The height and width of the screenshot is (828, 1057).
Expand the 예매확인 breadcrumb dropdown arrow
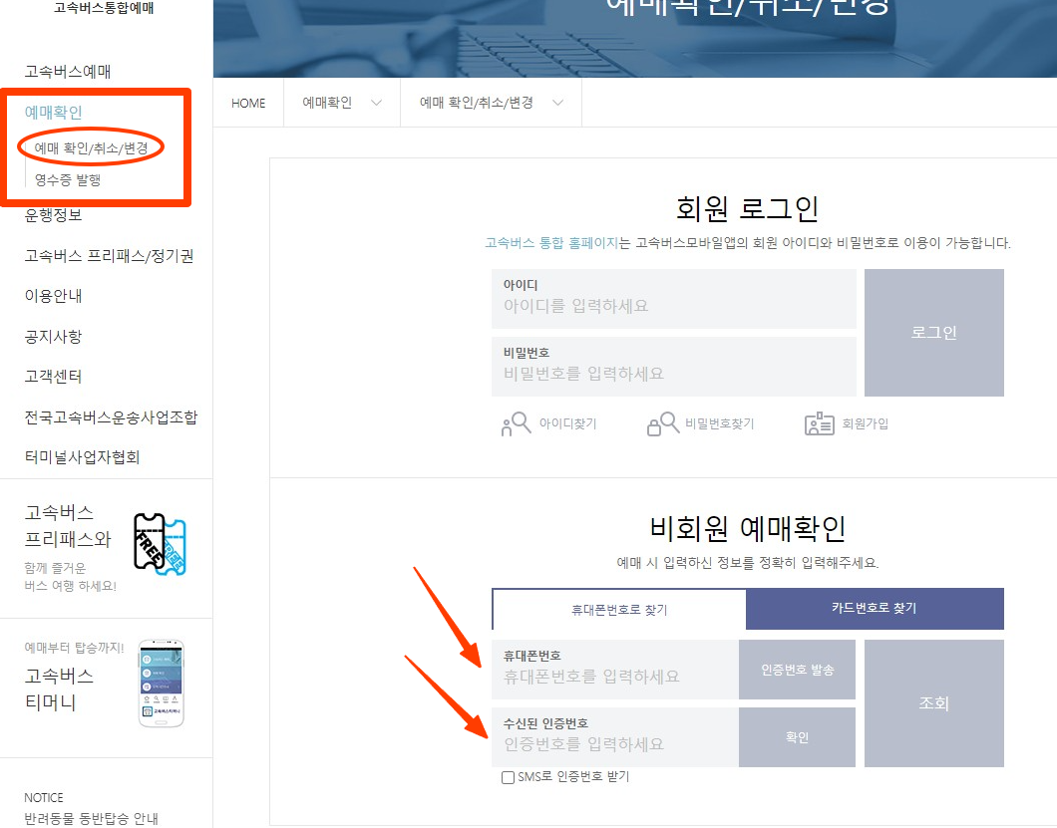click(x=377, y=103)
